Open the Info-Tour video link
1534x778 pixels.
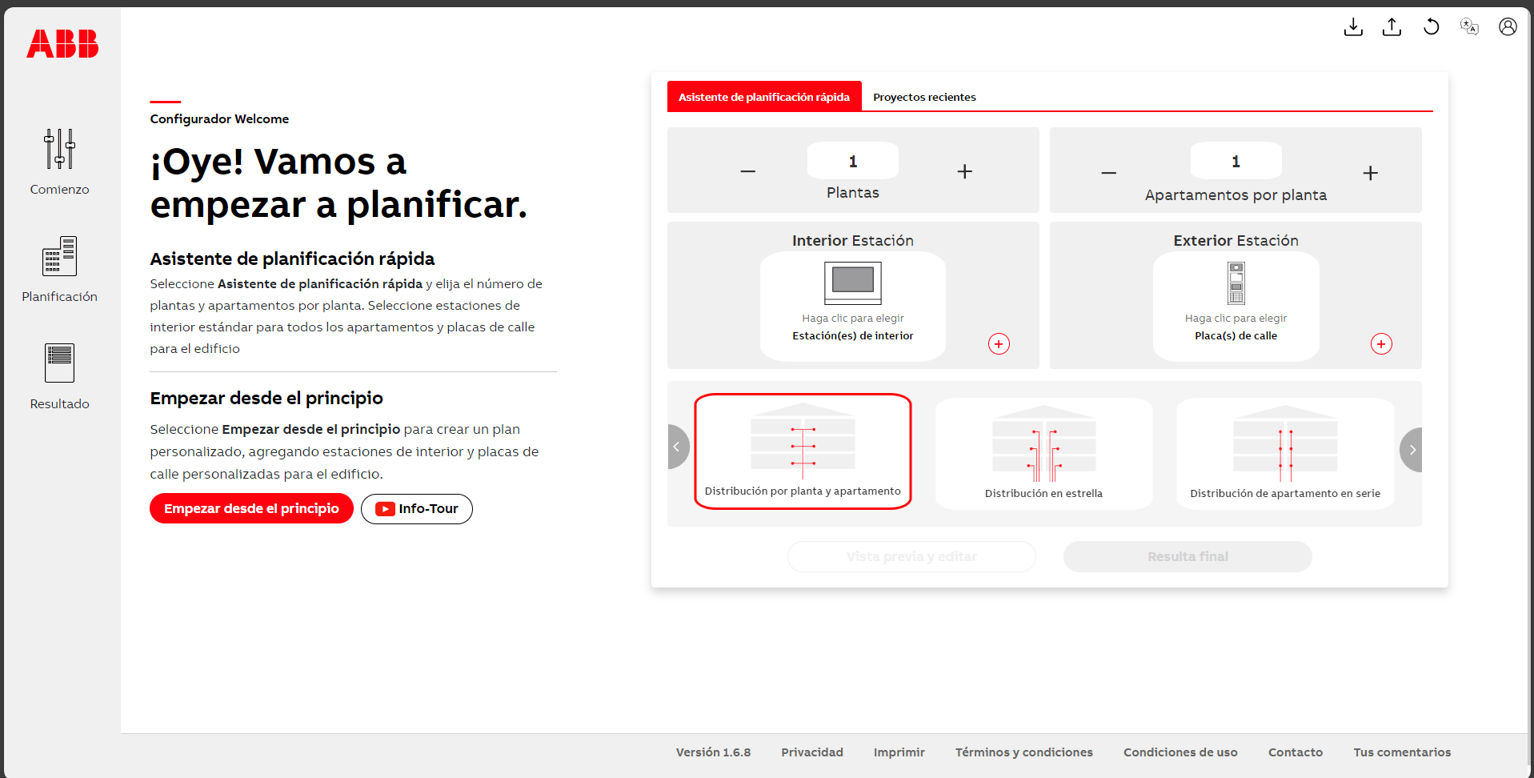coord(416,508)
